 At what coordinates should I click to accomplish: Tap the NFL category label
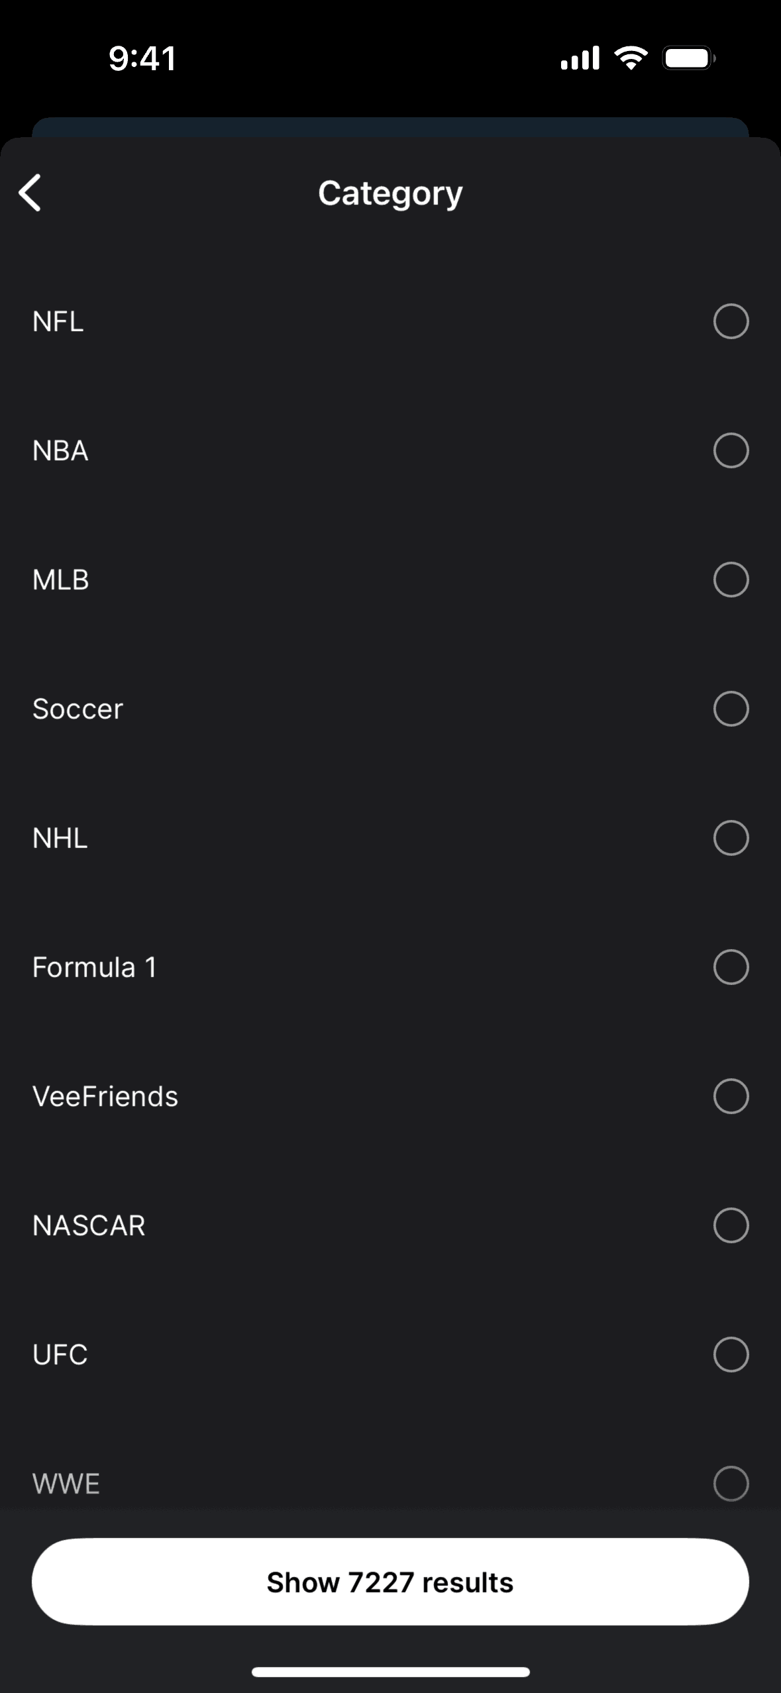(58, 321)
